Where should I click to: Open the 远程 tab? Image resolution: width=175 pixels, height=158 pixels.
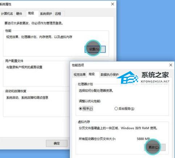coord(58,13)
